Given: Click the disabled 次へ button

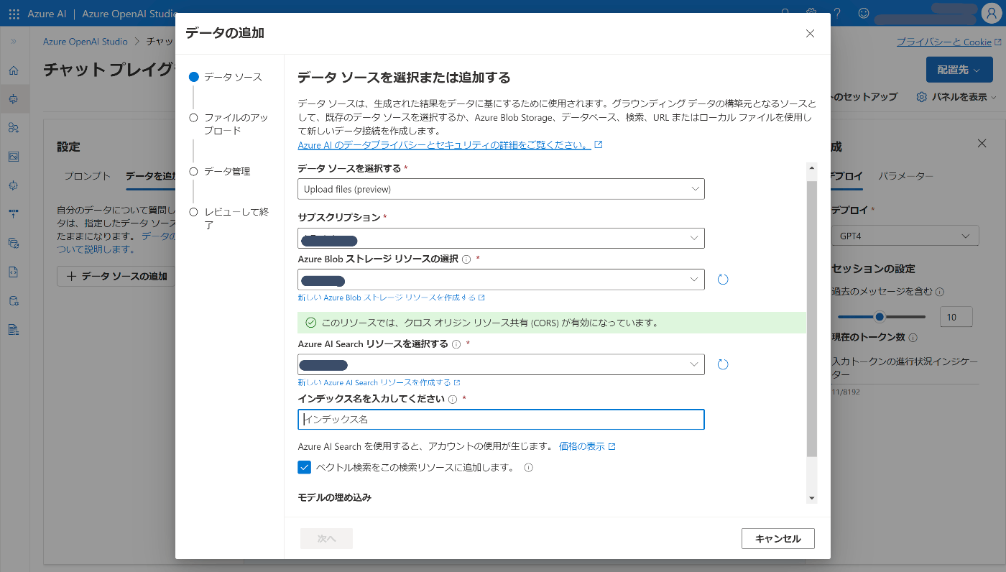Looking at the screenshot, I should pyautogui.click(x=326, y=538).
